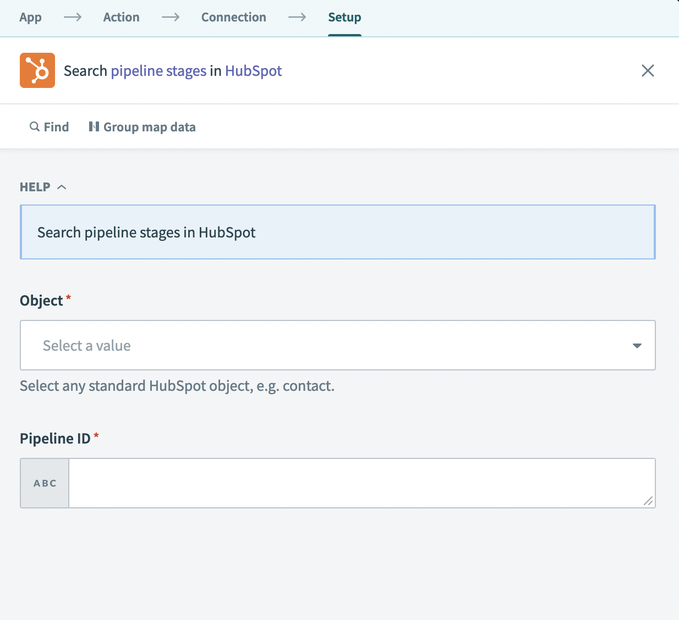Click the HubSpot link in the title

[253, 70]
